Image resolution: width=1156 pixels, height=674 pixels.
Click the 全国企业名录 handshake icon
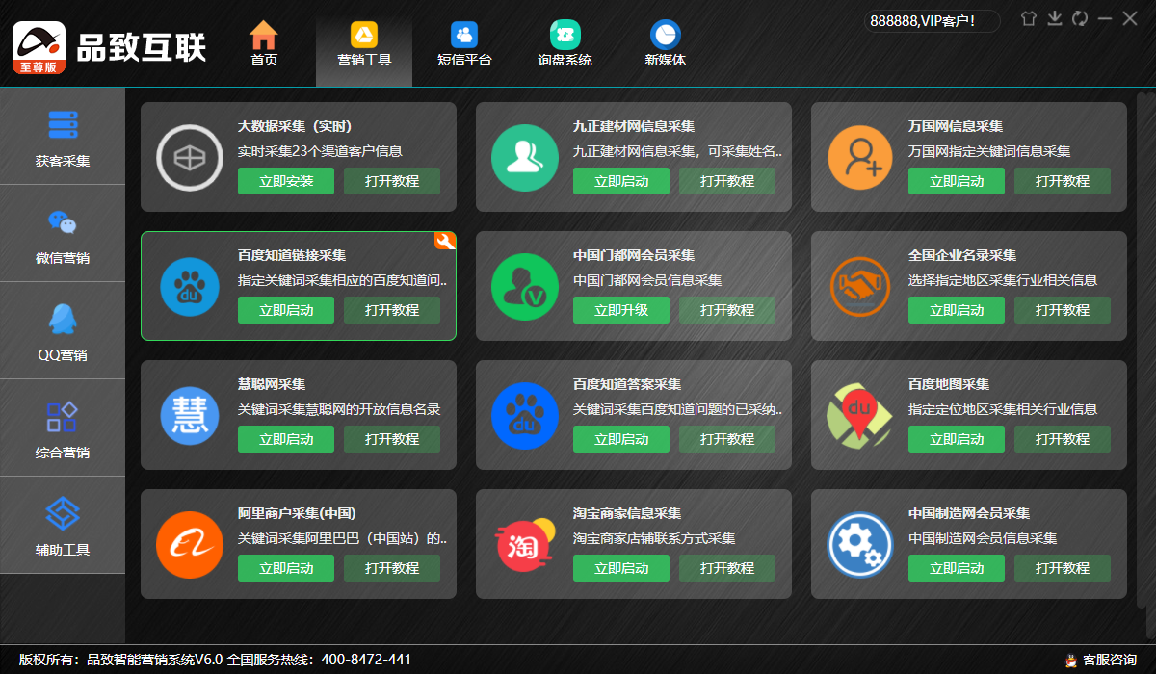click(x=859, y=285)
